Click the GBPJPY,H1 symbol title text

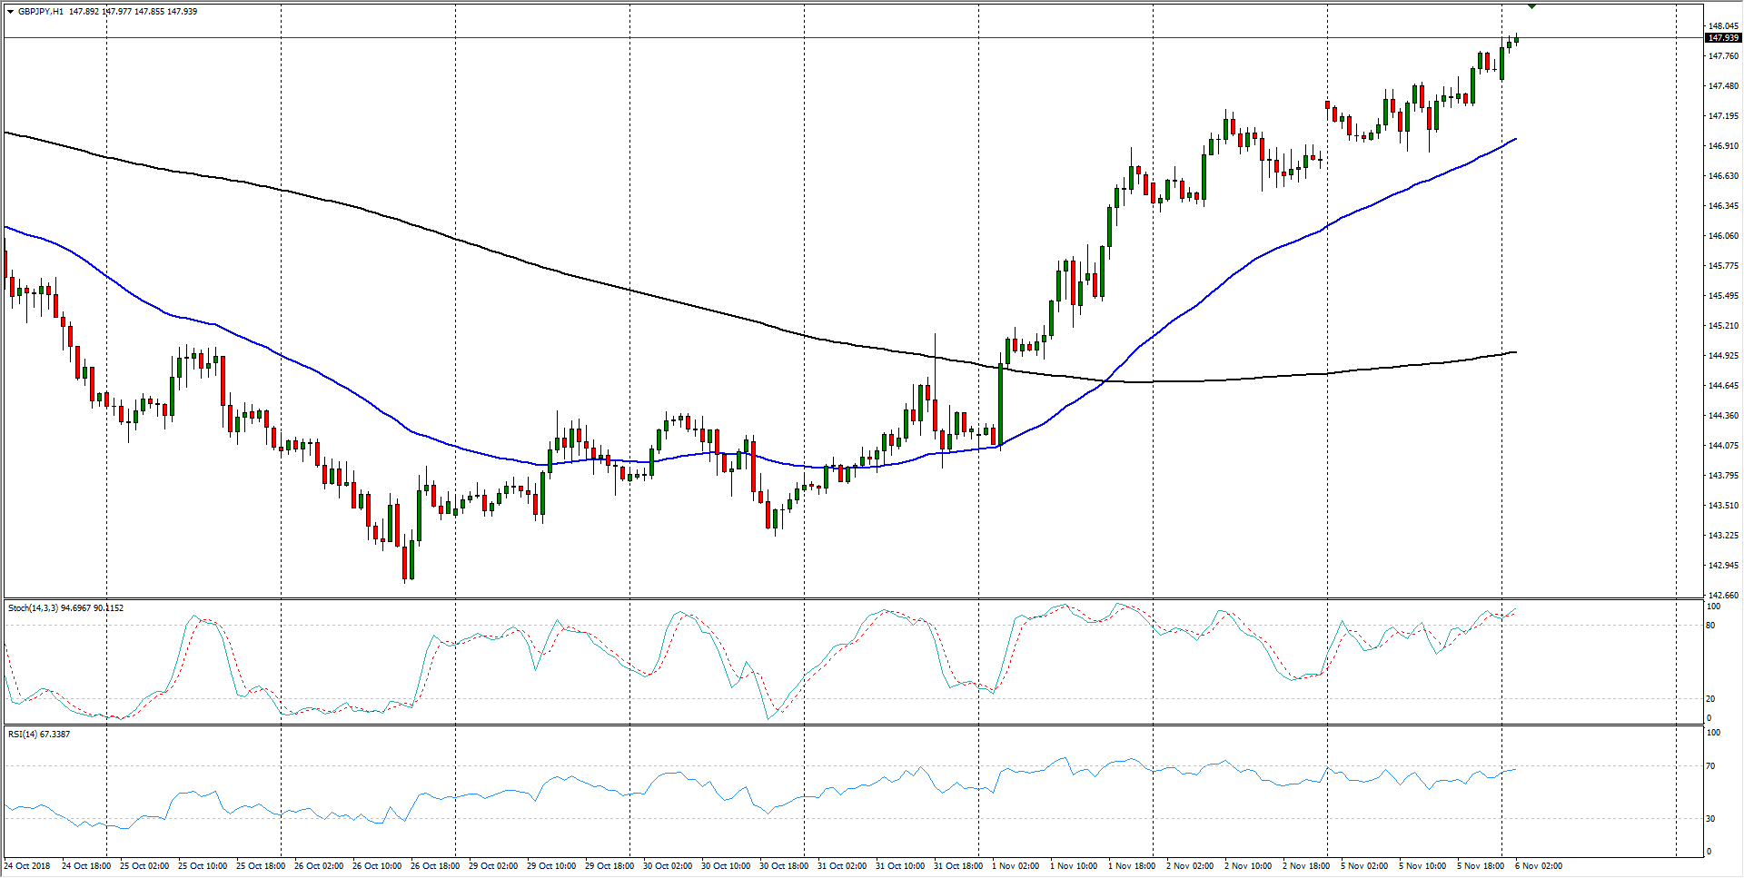[x=41, y=12]
